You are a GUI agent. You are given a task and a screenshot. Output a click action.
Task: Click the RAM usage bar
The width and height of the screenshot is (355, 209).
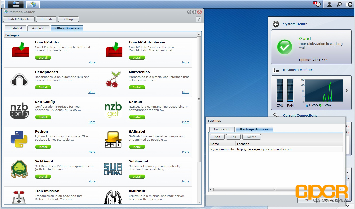(x=290, y=90)
